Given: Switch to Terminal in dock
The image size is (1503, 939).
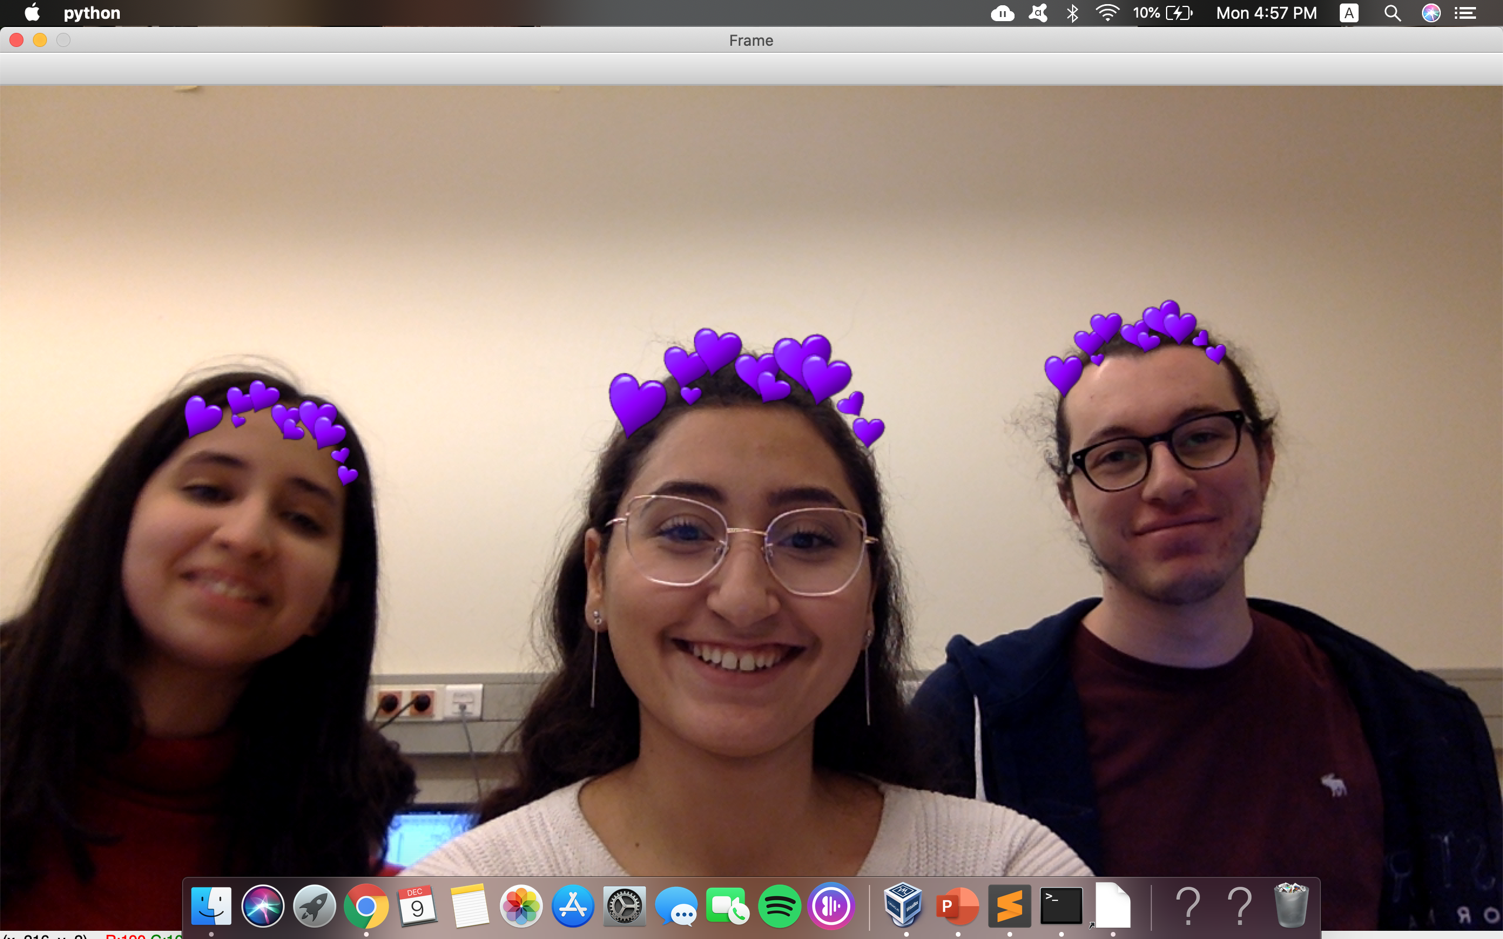Looking at the screenshot, I should 1061,906.
